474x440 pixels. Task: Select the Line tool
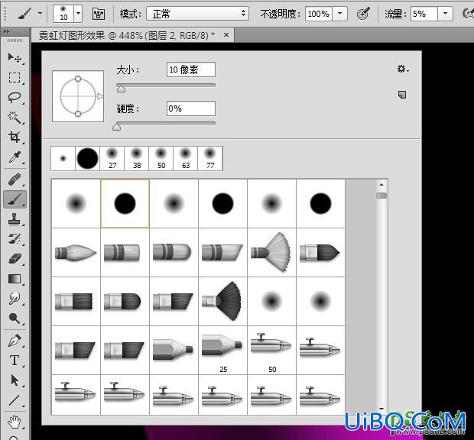(x=15, y=400)
